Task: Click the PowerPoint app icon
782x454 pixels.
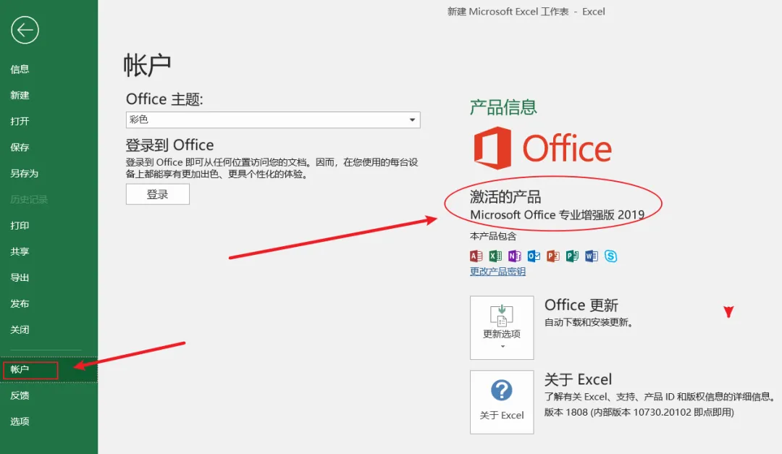Action: 552,256
